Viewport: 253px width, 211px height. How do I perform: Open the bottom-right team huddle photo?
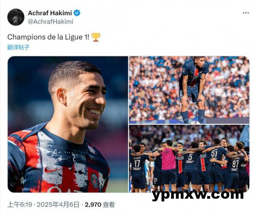(x=189, y=159)
